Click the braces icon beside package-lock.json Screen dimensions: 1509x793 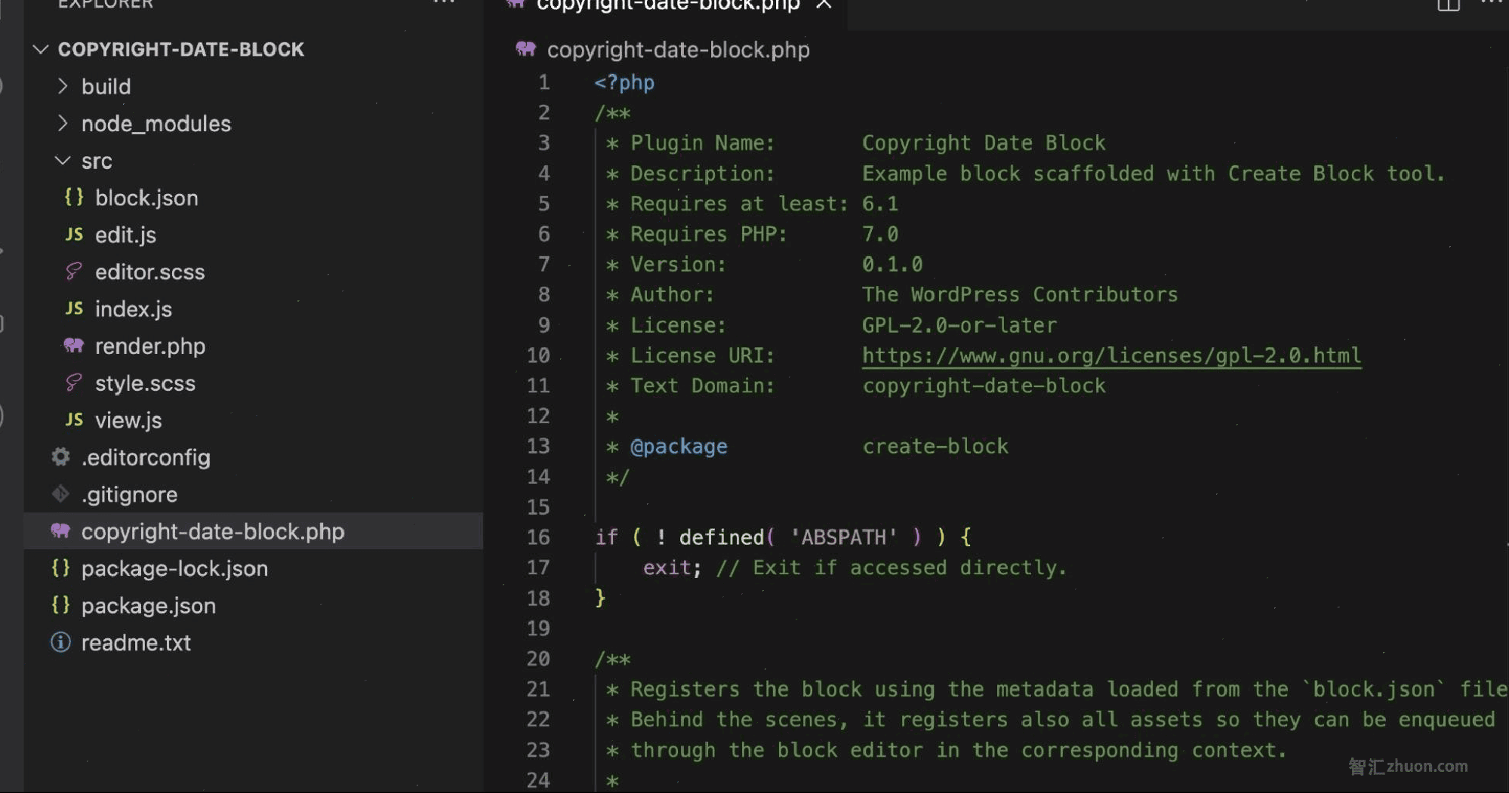pos(60,568)
